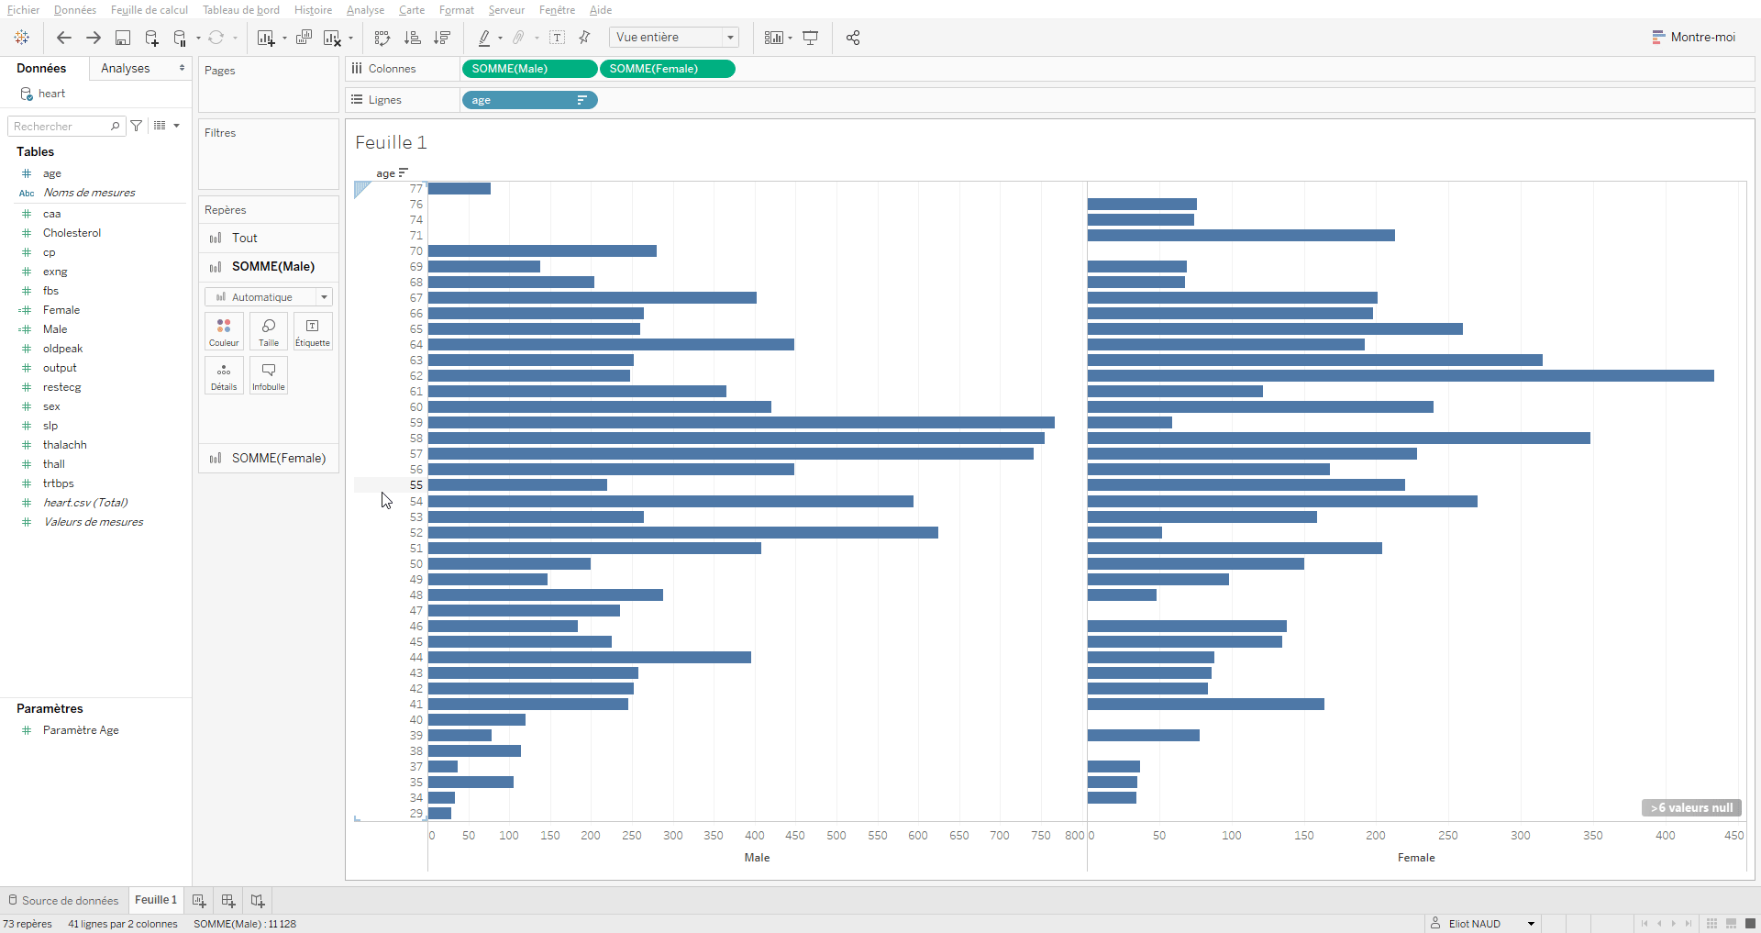Select the thalachh field

[64, 445]
